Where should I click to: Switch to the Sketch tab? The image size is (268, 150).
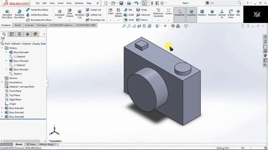(x=18, y=25)
